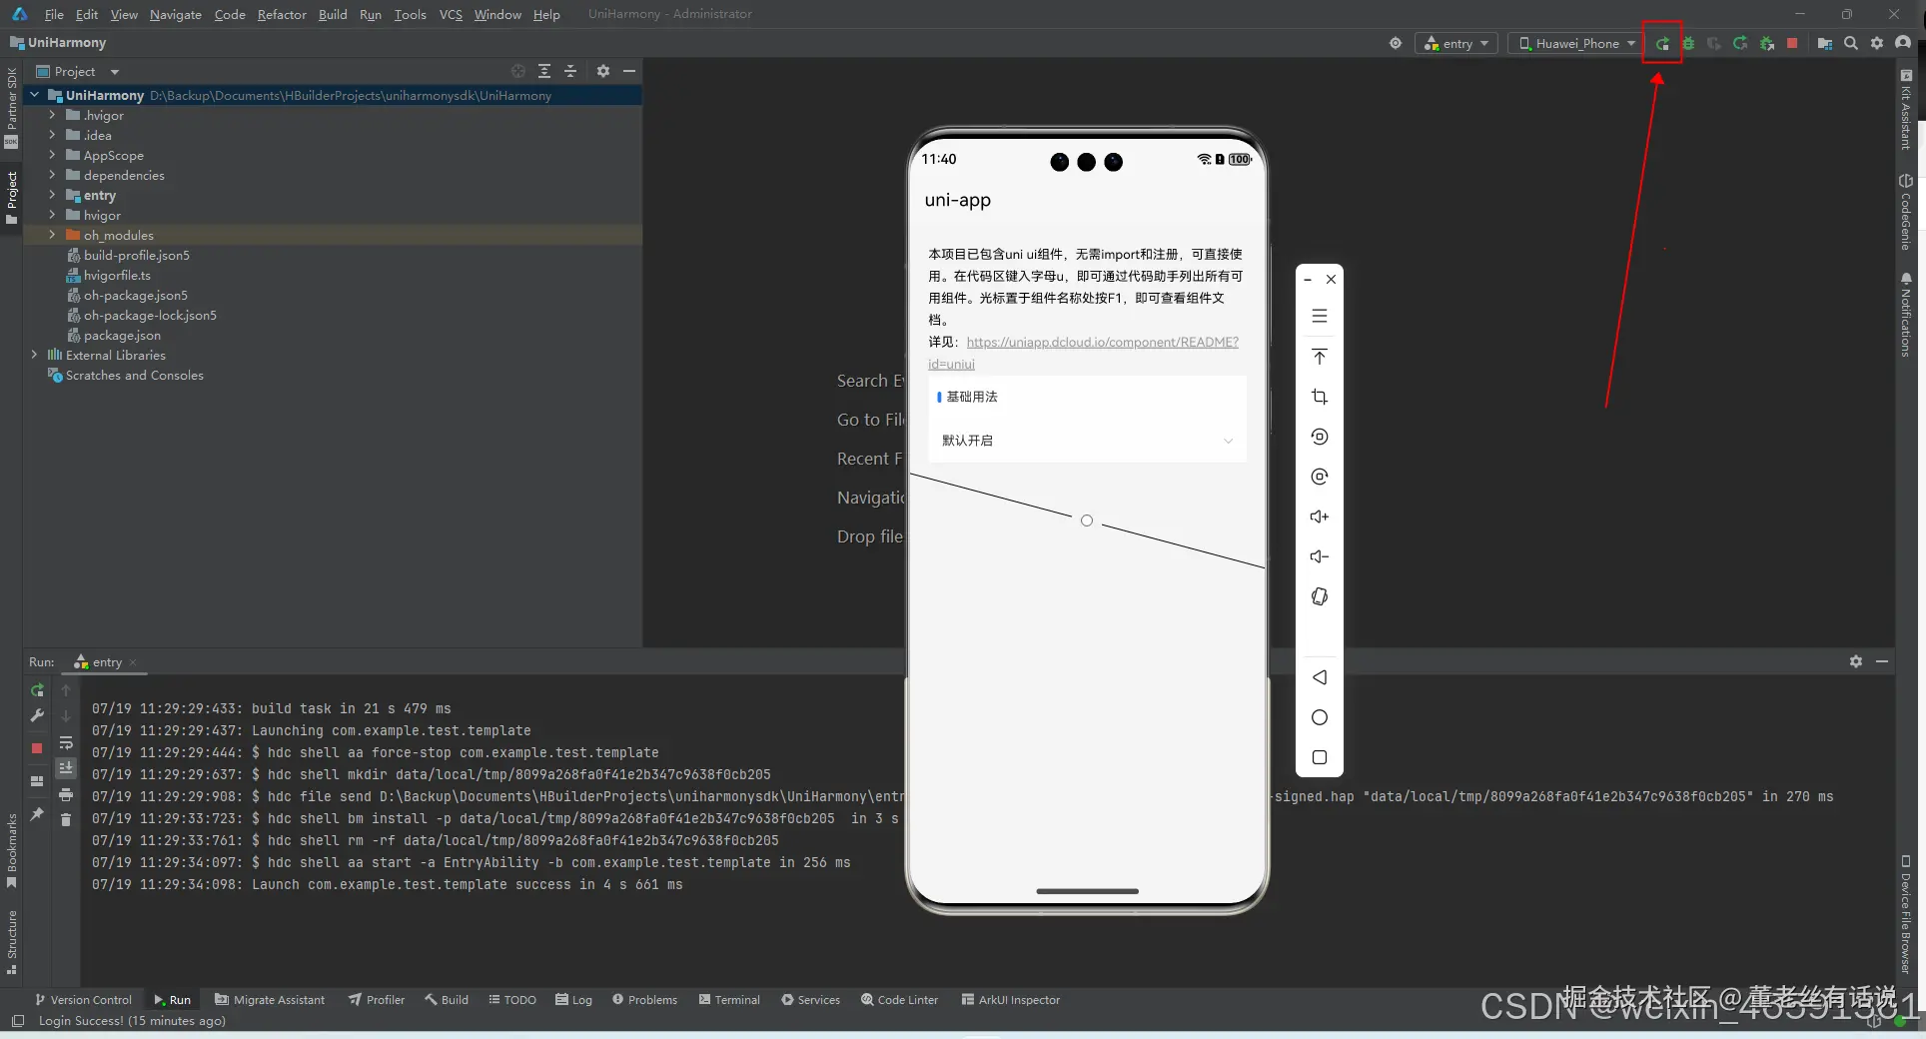Go to emulator Home with circle button
This screenshot has width=1926, height=1039.
coord(1320,717)
